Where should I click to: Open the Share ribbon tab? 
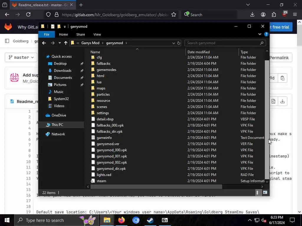pos(81,34)
